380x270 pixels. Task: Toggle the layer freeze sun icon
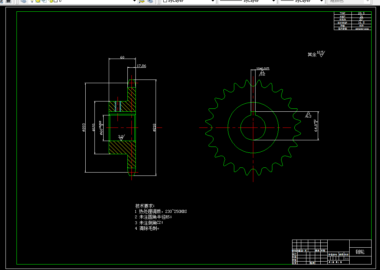click(x=38, y=1)
